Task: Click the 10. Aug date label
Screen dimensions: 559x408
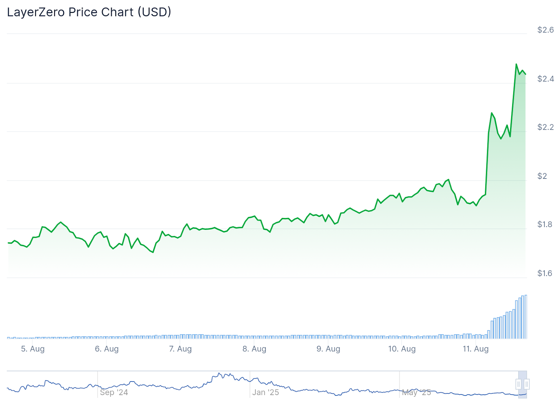Action: [x=402, y=349]
